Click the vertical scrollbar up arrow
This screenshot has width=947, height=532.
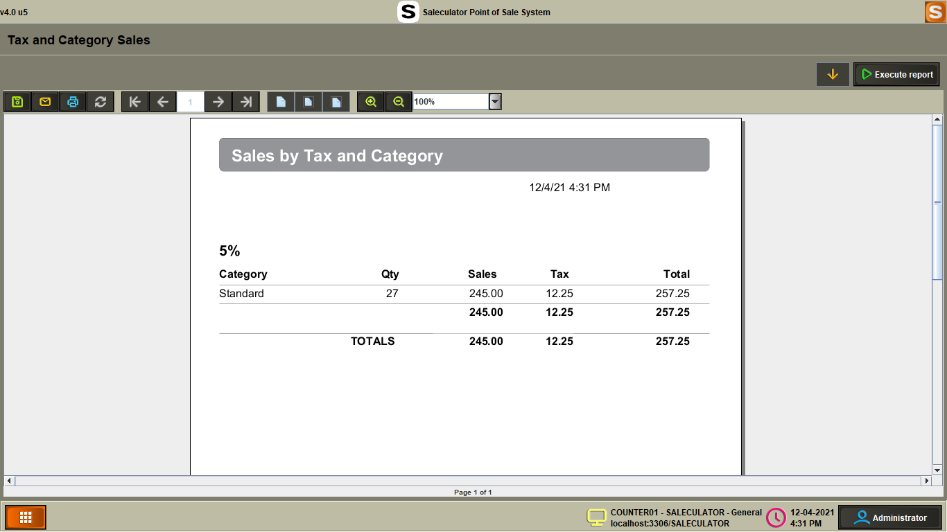click(937, 120)
